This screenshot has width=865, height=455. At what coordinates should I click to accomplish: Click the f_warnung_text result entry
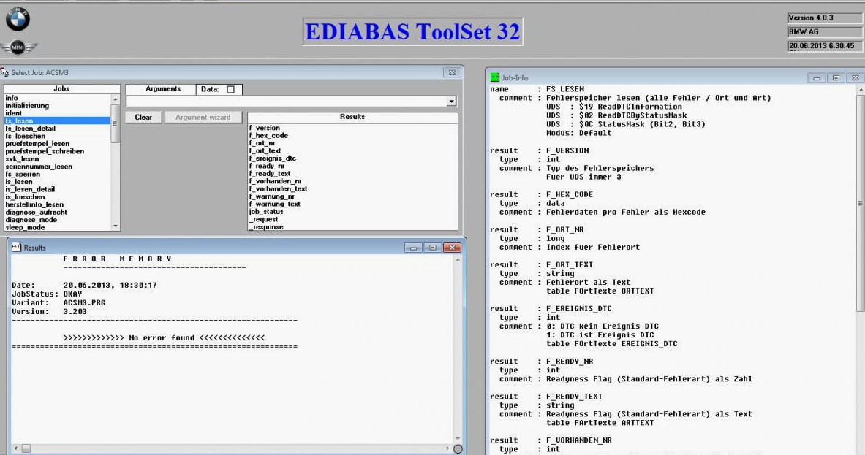click(x=275, y=204)
